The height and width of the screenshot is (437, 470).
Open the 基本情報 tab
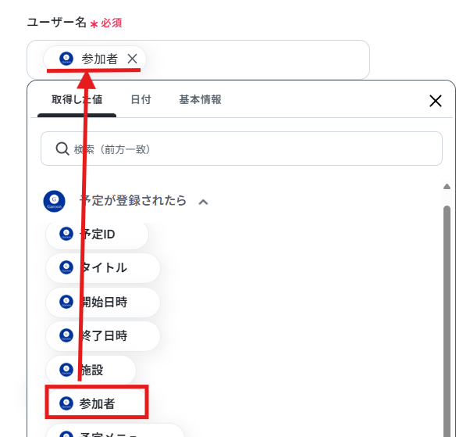200,99
